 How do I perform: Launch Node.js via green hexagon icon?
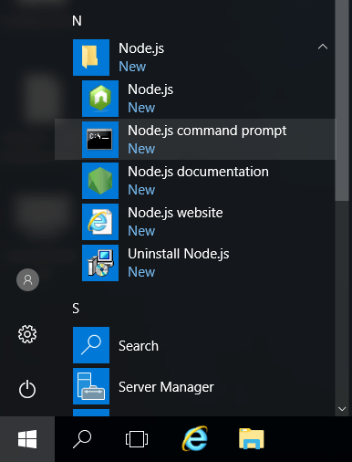(100, 99)
